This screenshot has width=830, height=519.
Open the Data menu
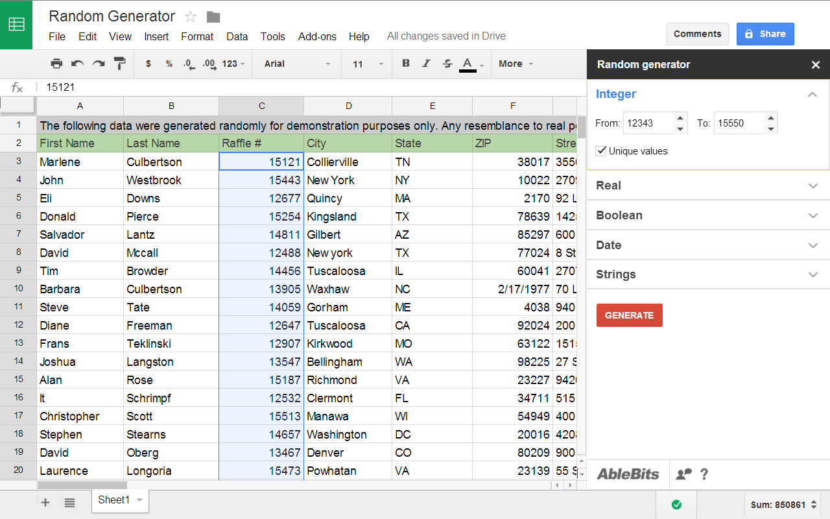[x=237, y=36]
